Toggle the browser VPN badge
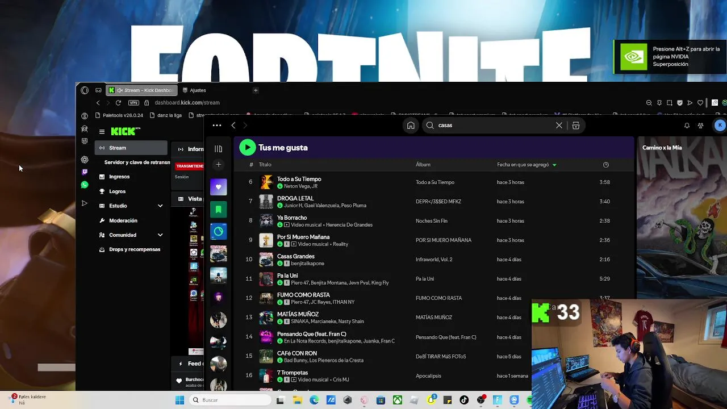Image resolution: width=727 pixels, height=409 pixels. pyautogui.click(x=133, y=103)
